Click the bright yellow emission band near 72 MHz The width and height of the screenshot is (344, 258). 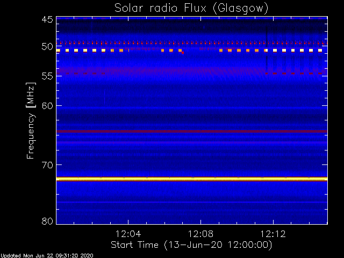(x=192, y=179)
